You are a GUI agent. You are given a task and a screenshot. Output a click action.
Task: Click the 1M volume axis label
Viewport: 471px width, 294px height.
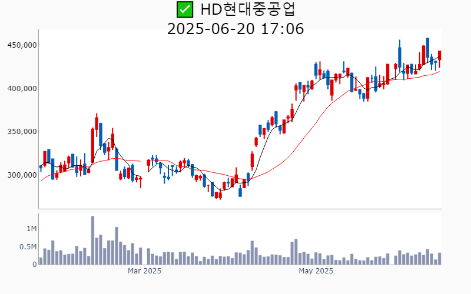(32, 229)
